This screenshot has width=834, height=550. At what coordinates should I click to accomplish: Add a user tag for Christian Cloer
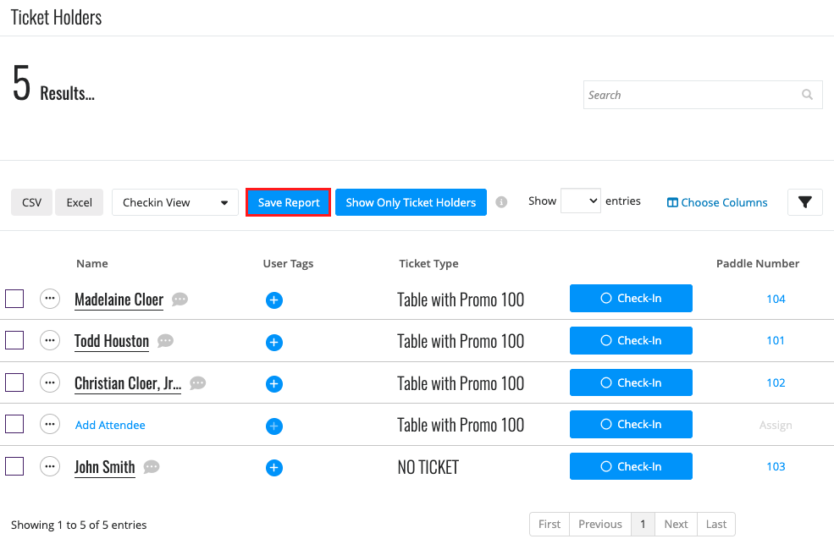pyautogui.click(x=274, y=383)
